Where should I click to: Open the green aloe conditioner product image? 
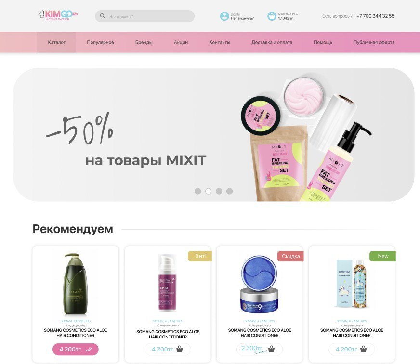[x=75, y=284]
